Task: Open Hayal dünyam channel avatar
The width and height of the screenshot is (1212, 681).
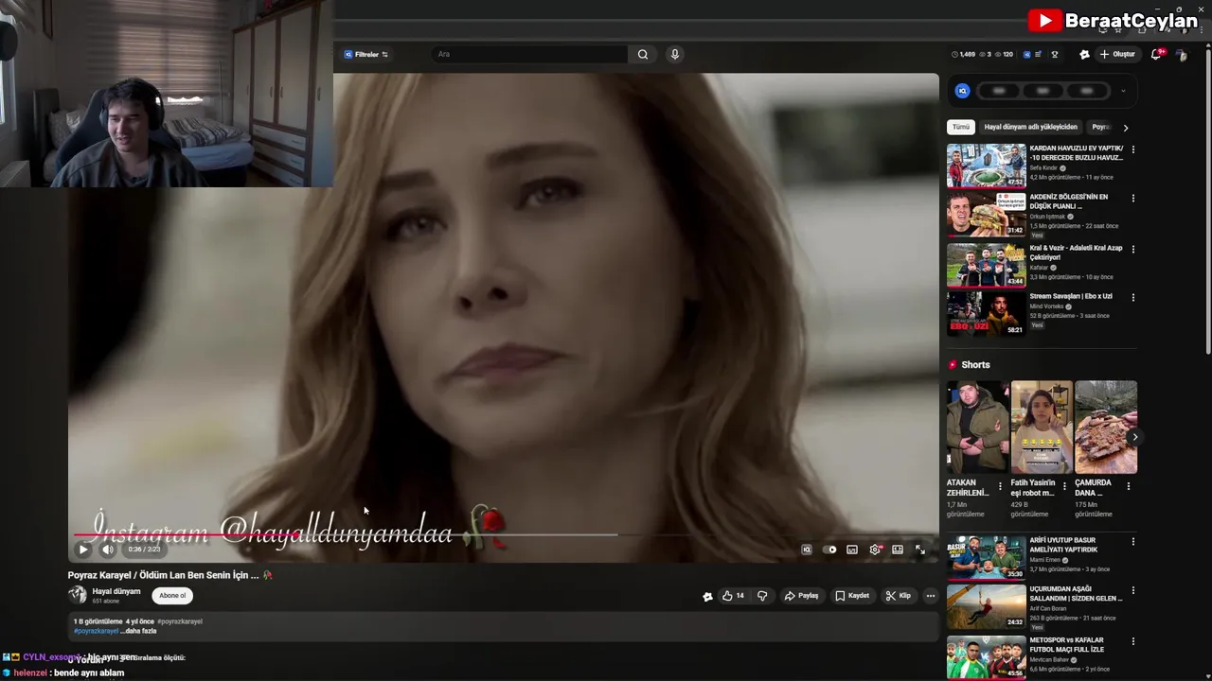Action: click(78, 595)
